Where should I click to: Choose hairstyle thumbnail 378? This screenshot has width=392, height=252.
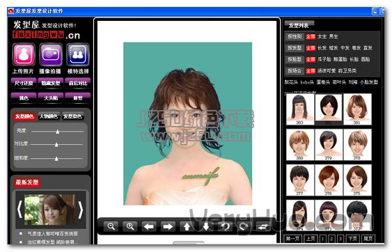pos(357,145)
